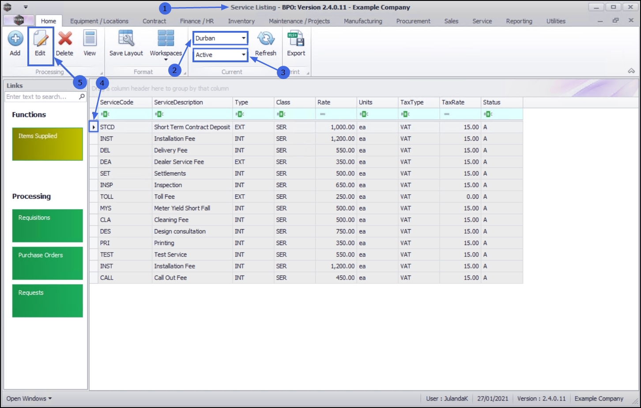Click the Edit pencil icon
The width and height of the screenshot is (641, 408).
point(40,38)
